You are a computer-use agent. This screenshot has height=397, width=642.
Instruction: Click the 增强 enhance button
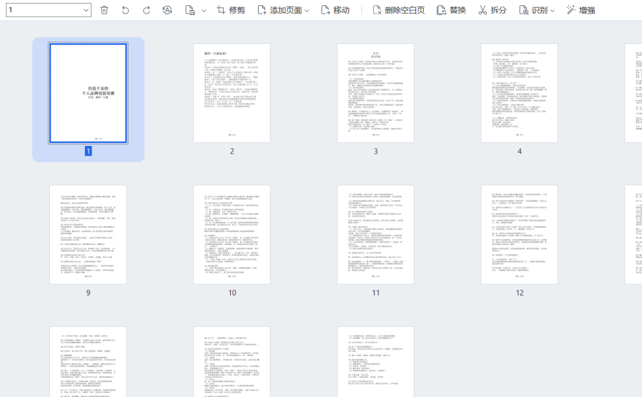coord(581,10)
